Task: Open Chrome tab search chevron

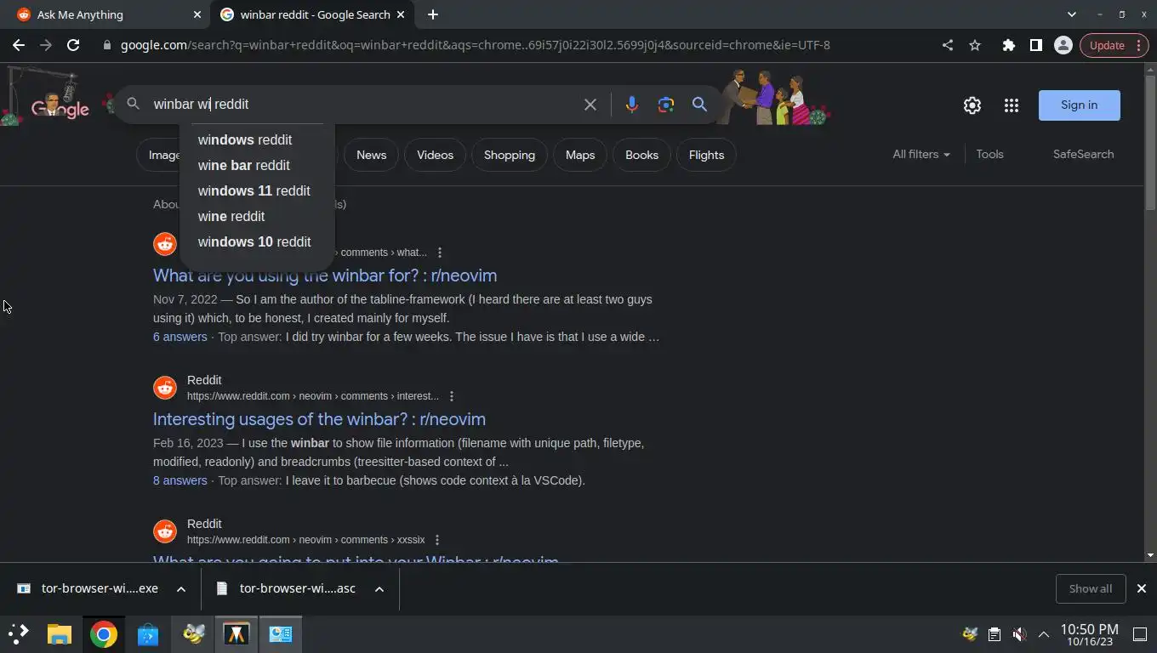Action: [x=1071, y=14]
